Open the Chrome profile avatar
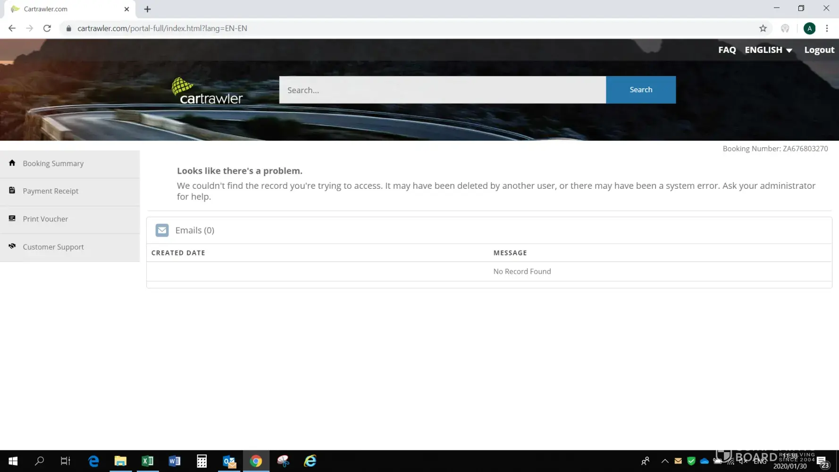The height and width of the screenshot is (472, 839). click(809, 28)
